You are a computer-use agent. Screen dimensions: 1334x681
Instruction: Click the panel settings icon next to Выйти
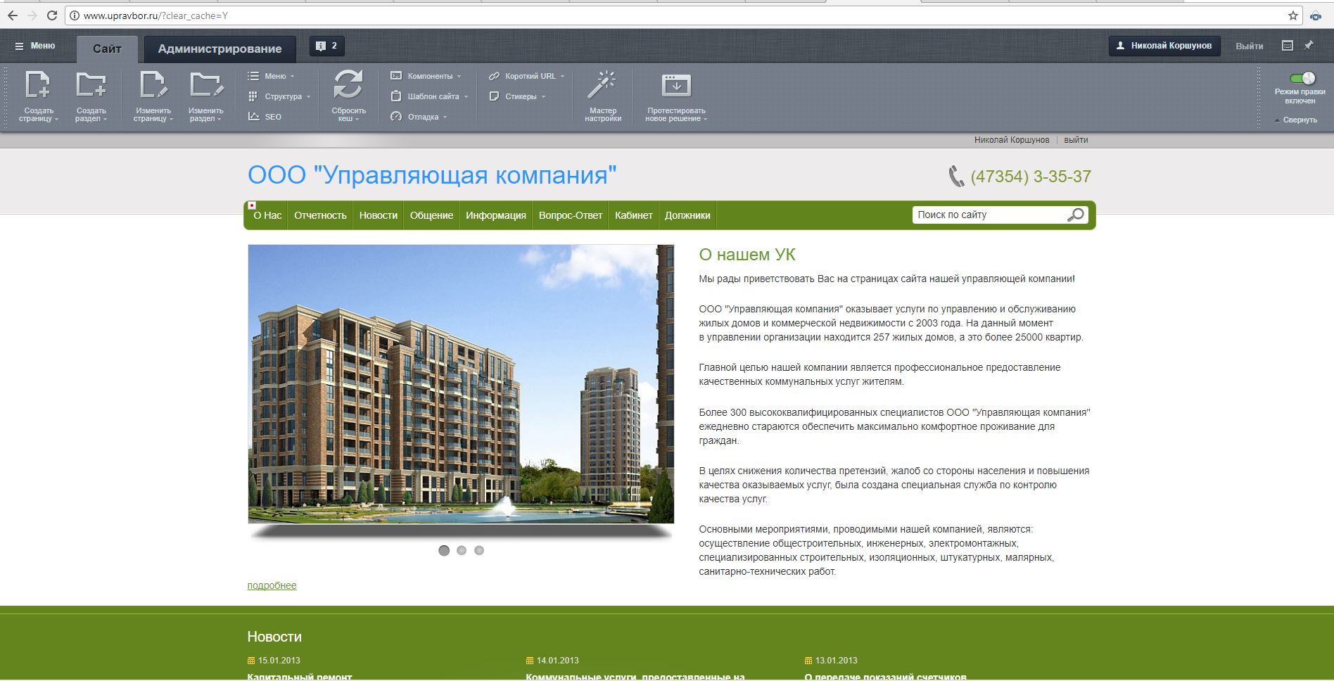[1288, 45]
